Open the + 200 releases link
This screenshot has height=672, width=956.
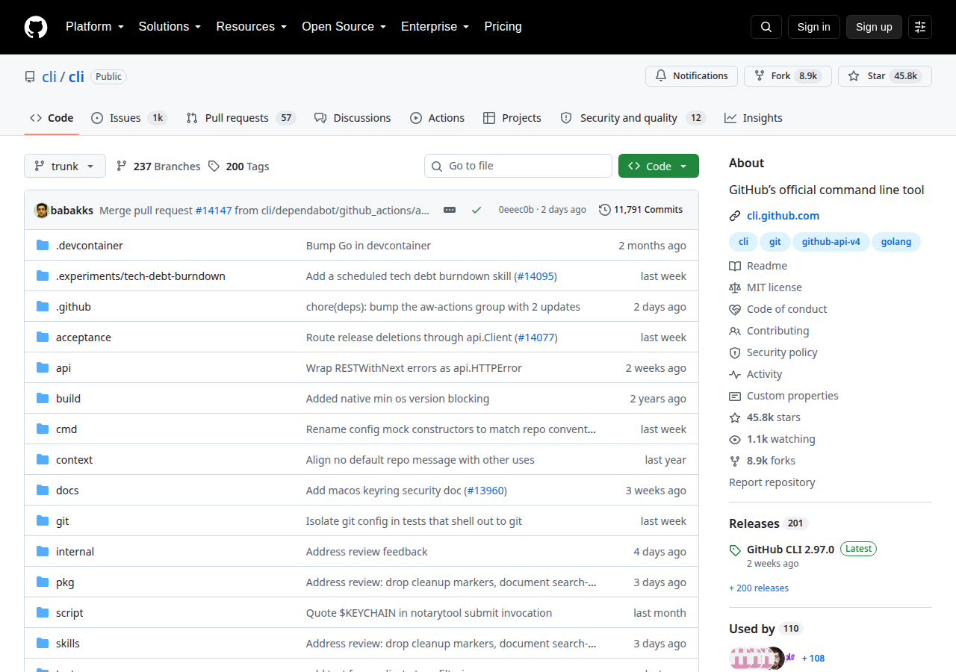[759, 588]
